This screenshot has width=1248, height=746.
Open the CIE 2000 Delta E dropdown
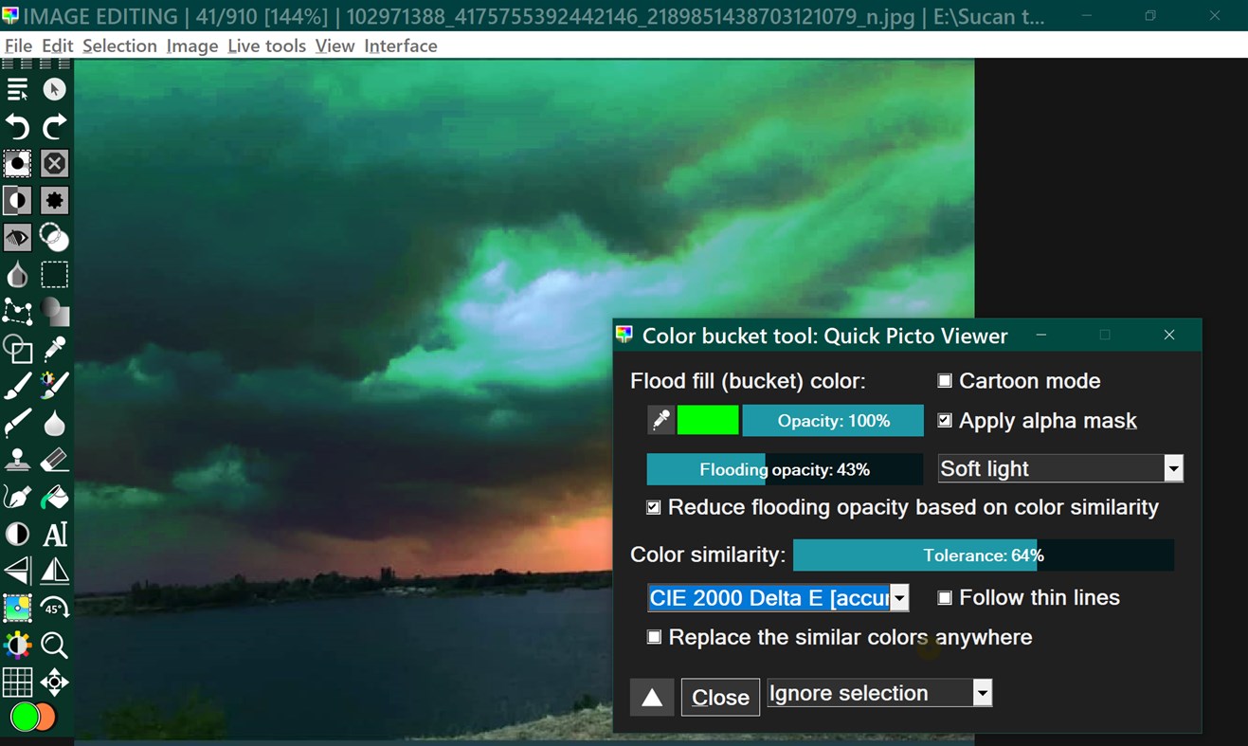(x=898, y=597)
